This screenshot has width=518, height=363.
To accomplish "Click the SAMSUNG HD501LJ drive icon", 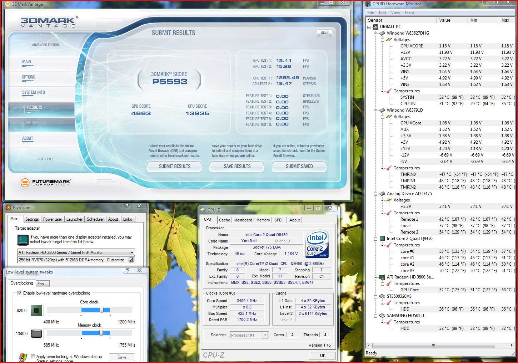I will [383, 316].
